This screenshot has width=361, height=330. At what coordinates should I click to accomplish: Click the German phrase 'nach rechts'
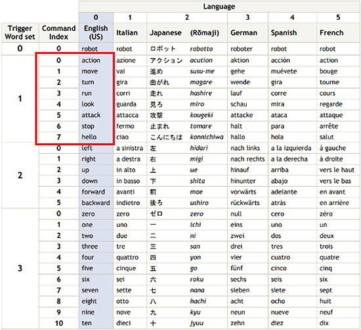click(247, 159)
